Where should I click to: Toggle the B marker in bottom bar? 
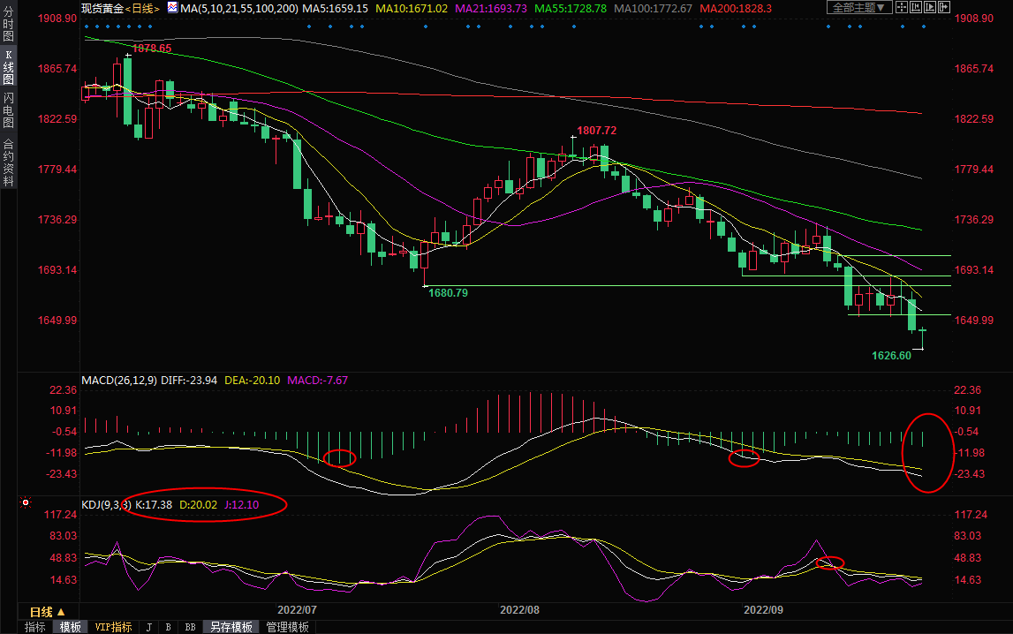point(168,627)
